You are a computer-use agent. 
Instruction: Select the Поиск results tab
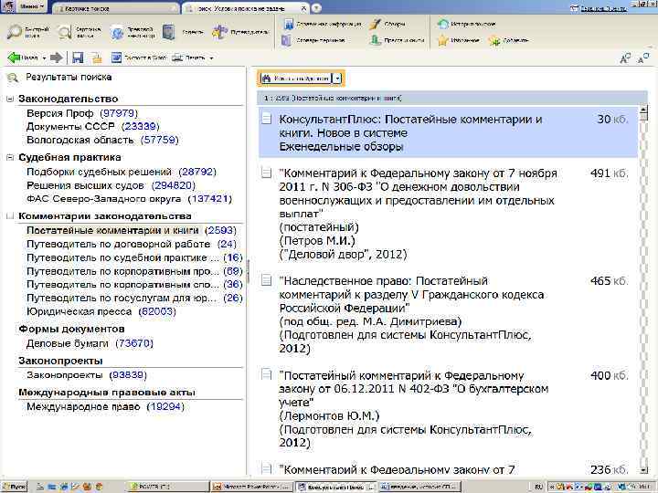[x=242, y=8]
